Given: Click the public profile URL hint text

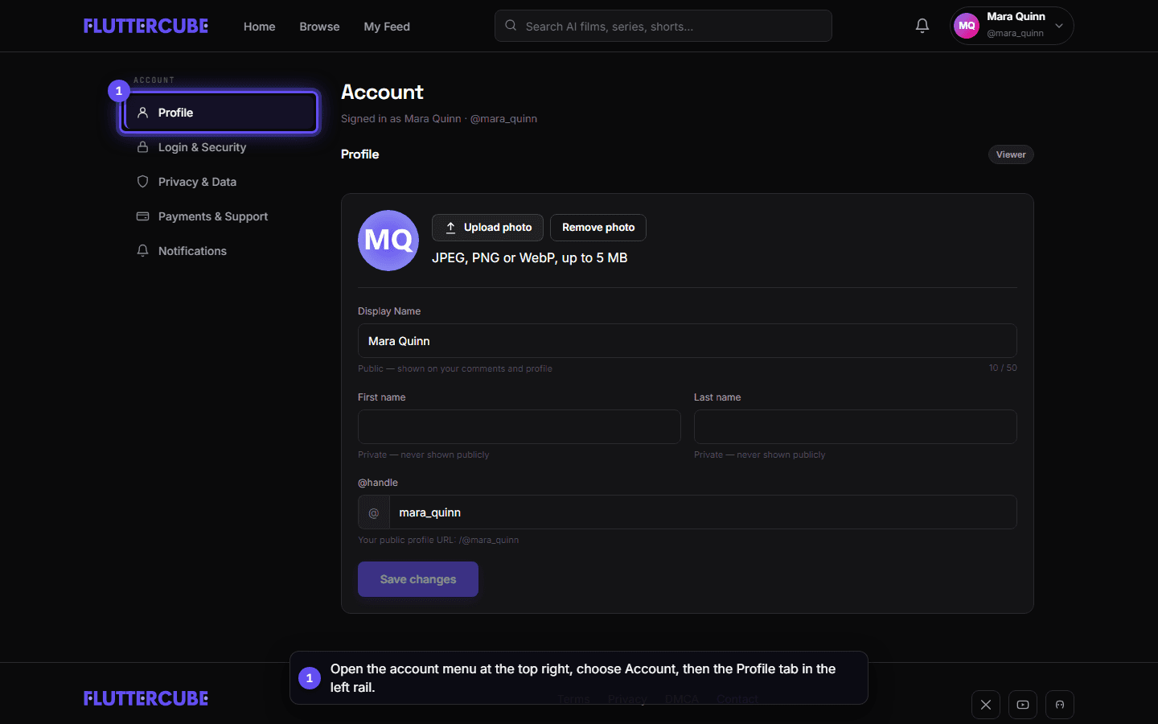Looking at the screenshot, I should [438, 540].
